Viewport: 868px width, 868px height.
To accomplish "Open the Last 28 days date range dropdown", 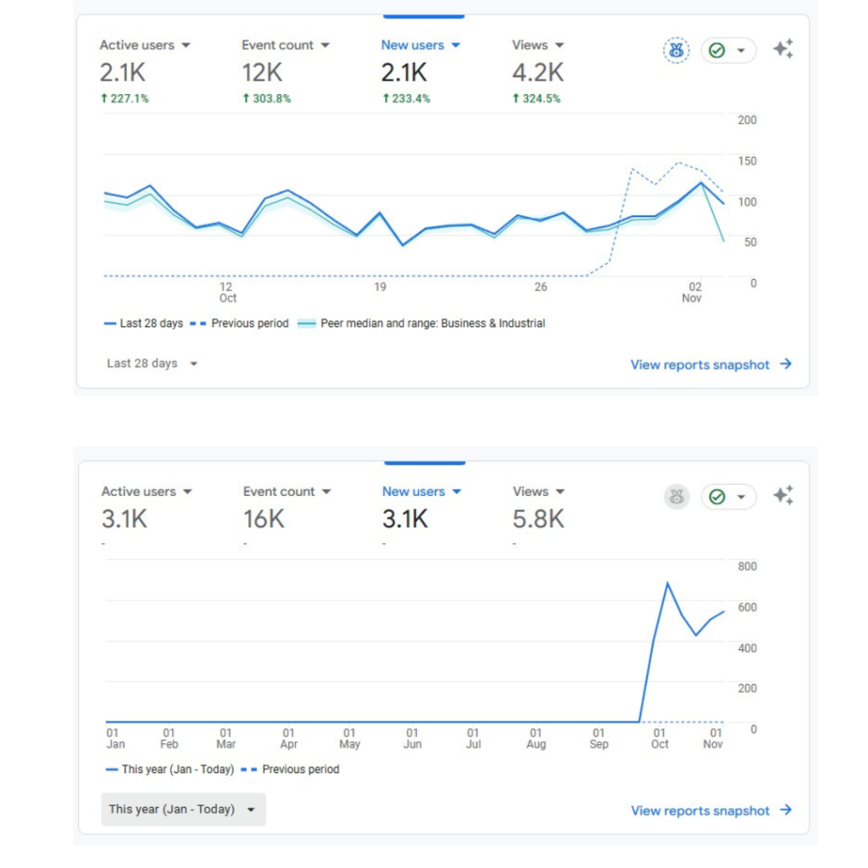I will (x=153, y=364).
